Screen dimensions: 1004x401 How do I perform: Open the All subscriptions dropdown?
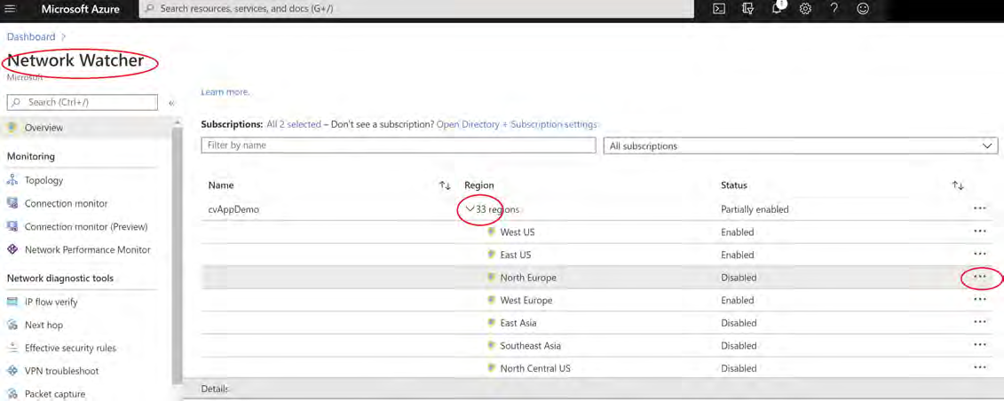[801, 145]
